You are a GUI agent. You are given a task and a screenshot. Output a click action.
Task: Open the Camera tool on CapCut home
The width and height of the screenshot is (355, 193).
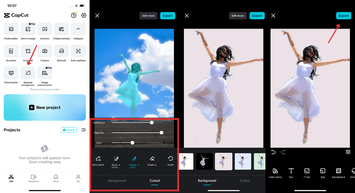coord(45,51)
